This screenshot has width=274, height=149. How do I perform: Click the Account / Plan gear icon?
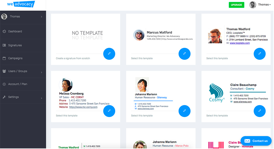pyautogui.click(x=4, y=84)
